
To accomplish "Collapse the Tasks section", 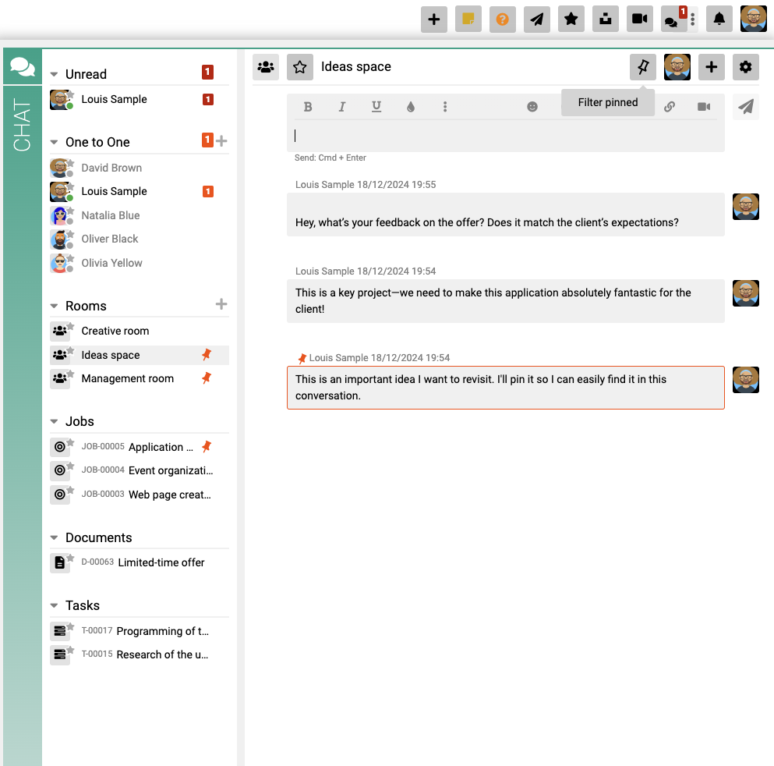I will (x=54, y=605).
